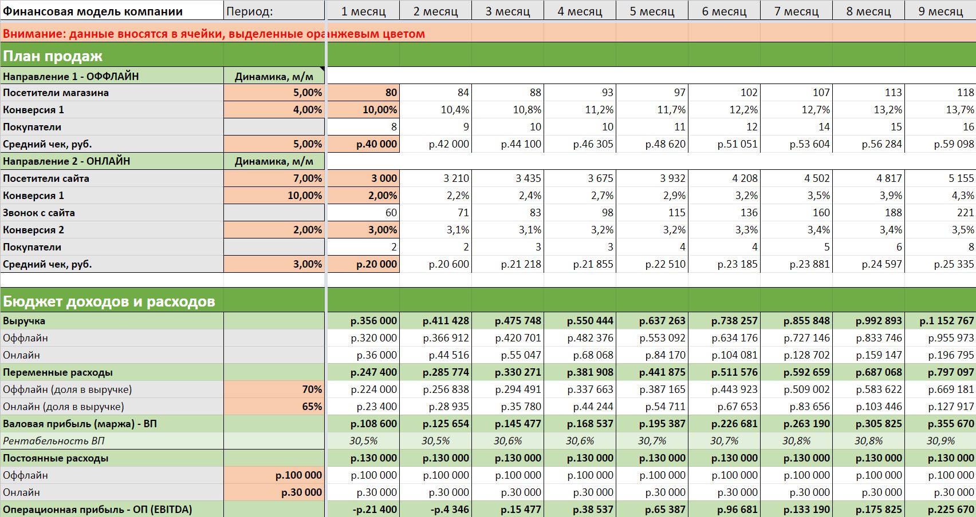Edit 'Конверсия 2' dynamics value 2,00%

274,230
